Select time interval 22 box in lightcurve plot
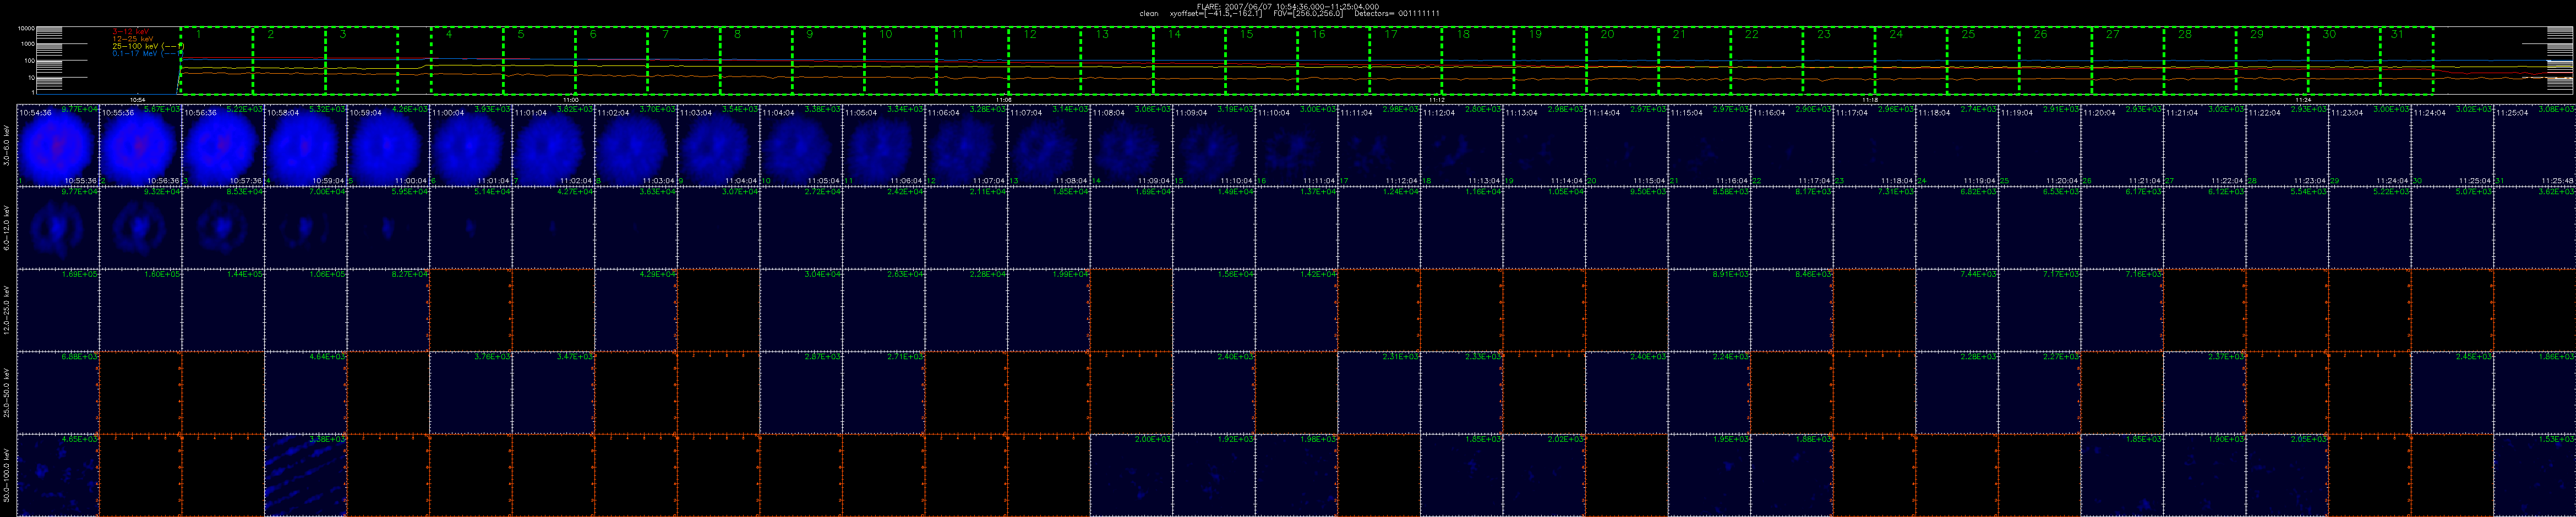This screenshot has height=517, width=2576. click(x=1767, y=61)
